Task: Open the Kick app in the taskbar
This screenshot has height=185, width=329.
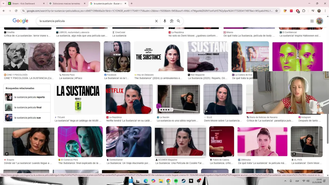Action: point(191,181)
